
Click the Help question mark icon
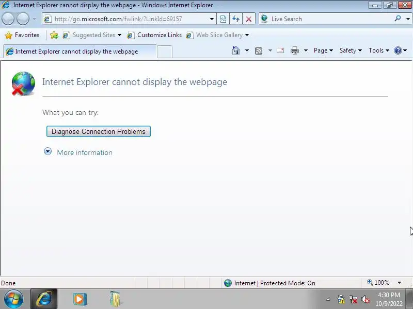[x=398, y=50]
